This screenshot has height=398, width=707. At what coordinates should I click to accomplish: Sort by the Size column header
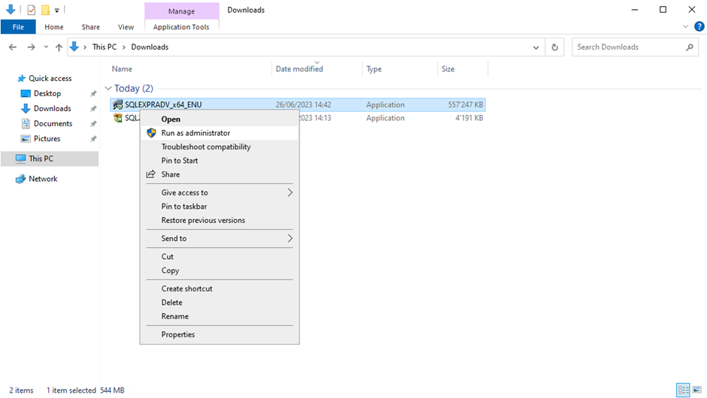tap(448, 69)
